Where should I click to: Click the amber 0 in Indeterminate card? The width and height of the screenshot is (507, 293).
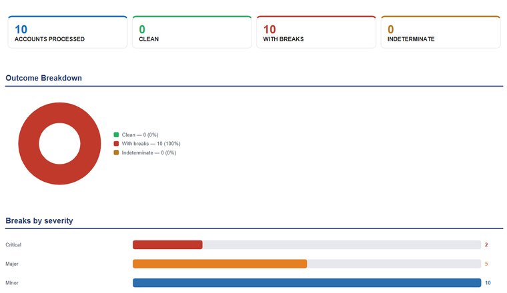point(391,30)
